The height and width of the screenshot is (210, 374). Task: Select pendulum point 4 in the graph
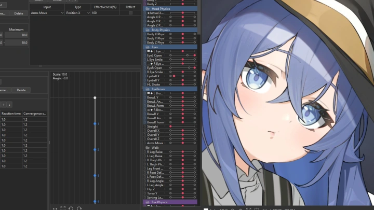95,202
